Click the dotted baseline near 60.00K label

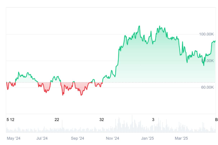click(188, 82)
